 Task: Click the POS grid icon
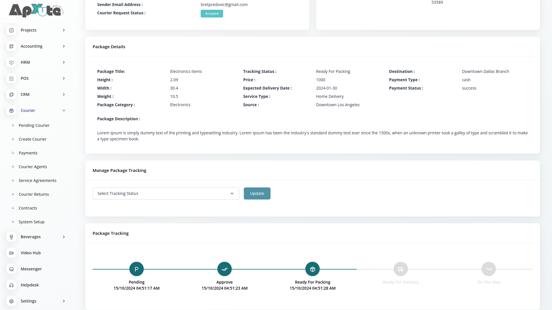tap(11, 78)
